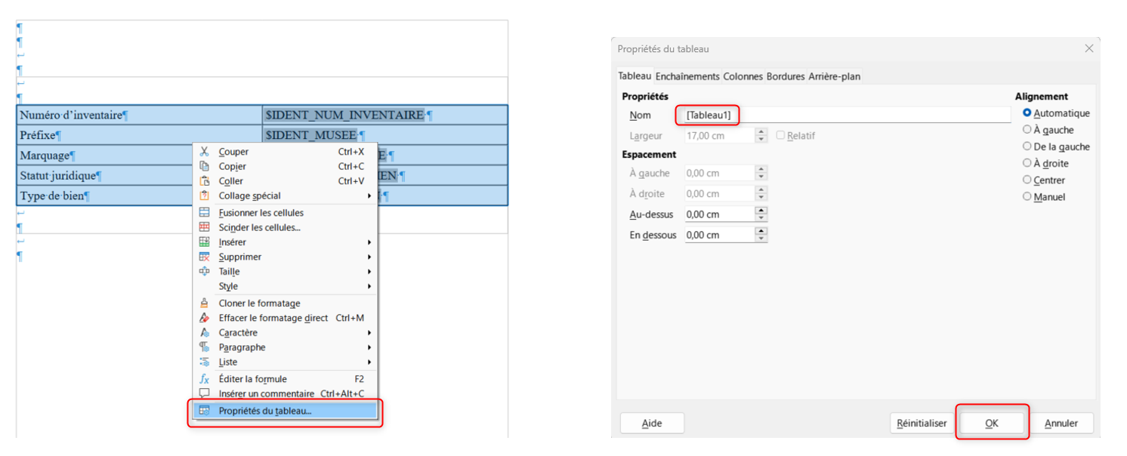Click the Copier icon in context menu
Viewport: 1127px width, 456px height.
tap(204, 166)
